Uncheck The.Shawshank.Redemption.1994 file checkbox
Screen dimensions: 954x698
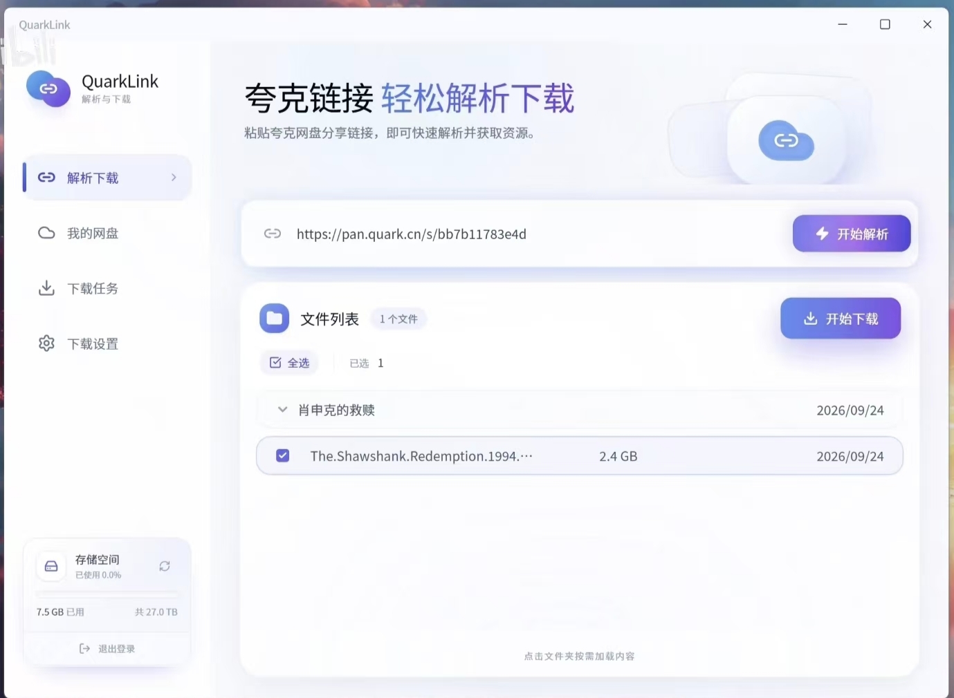(x=282, y=455)
